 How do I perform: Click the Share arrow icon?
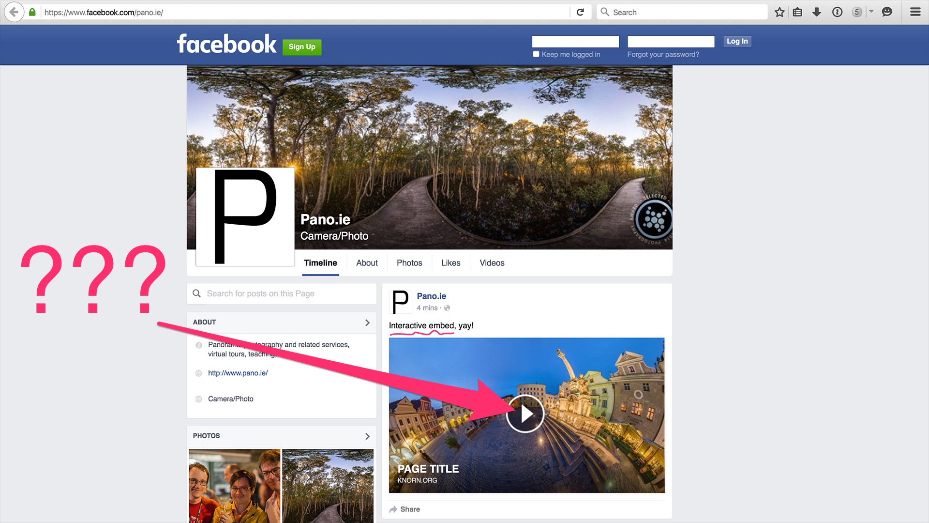393,509
